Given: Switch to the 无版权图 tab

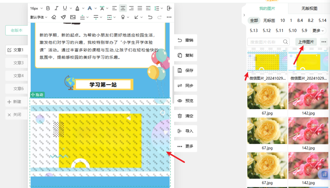Looking at the screenshot, I should (309, 9).
